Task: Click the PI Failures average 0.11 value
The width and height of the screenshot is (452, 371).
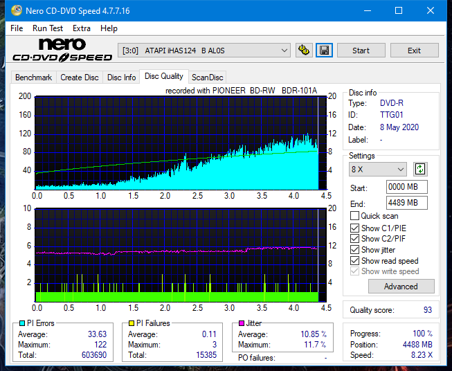Action: [209, 334]
